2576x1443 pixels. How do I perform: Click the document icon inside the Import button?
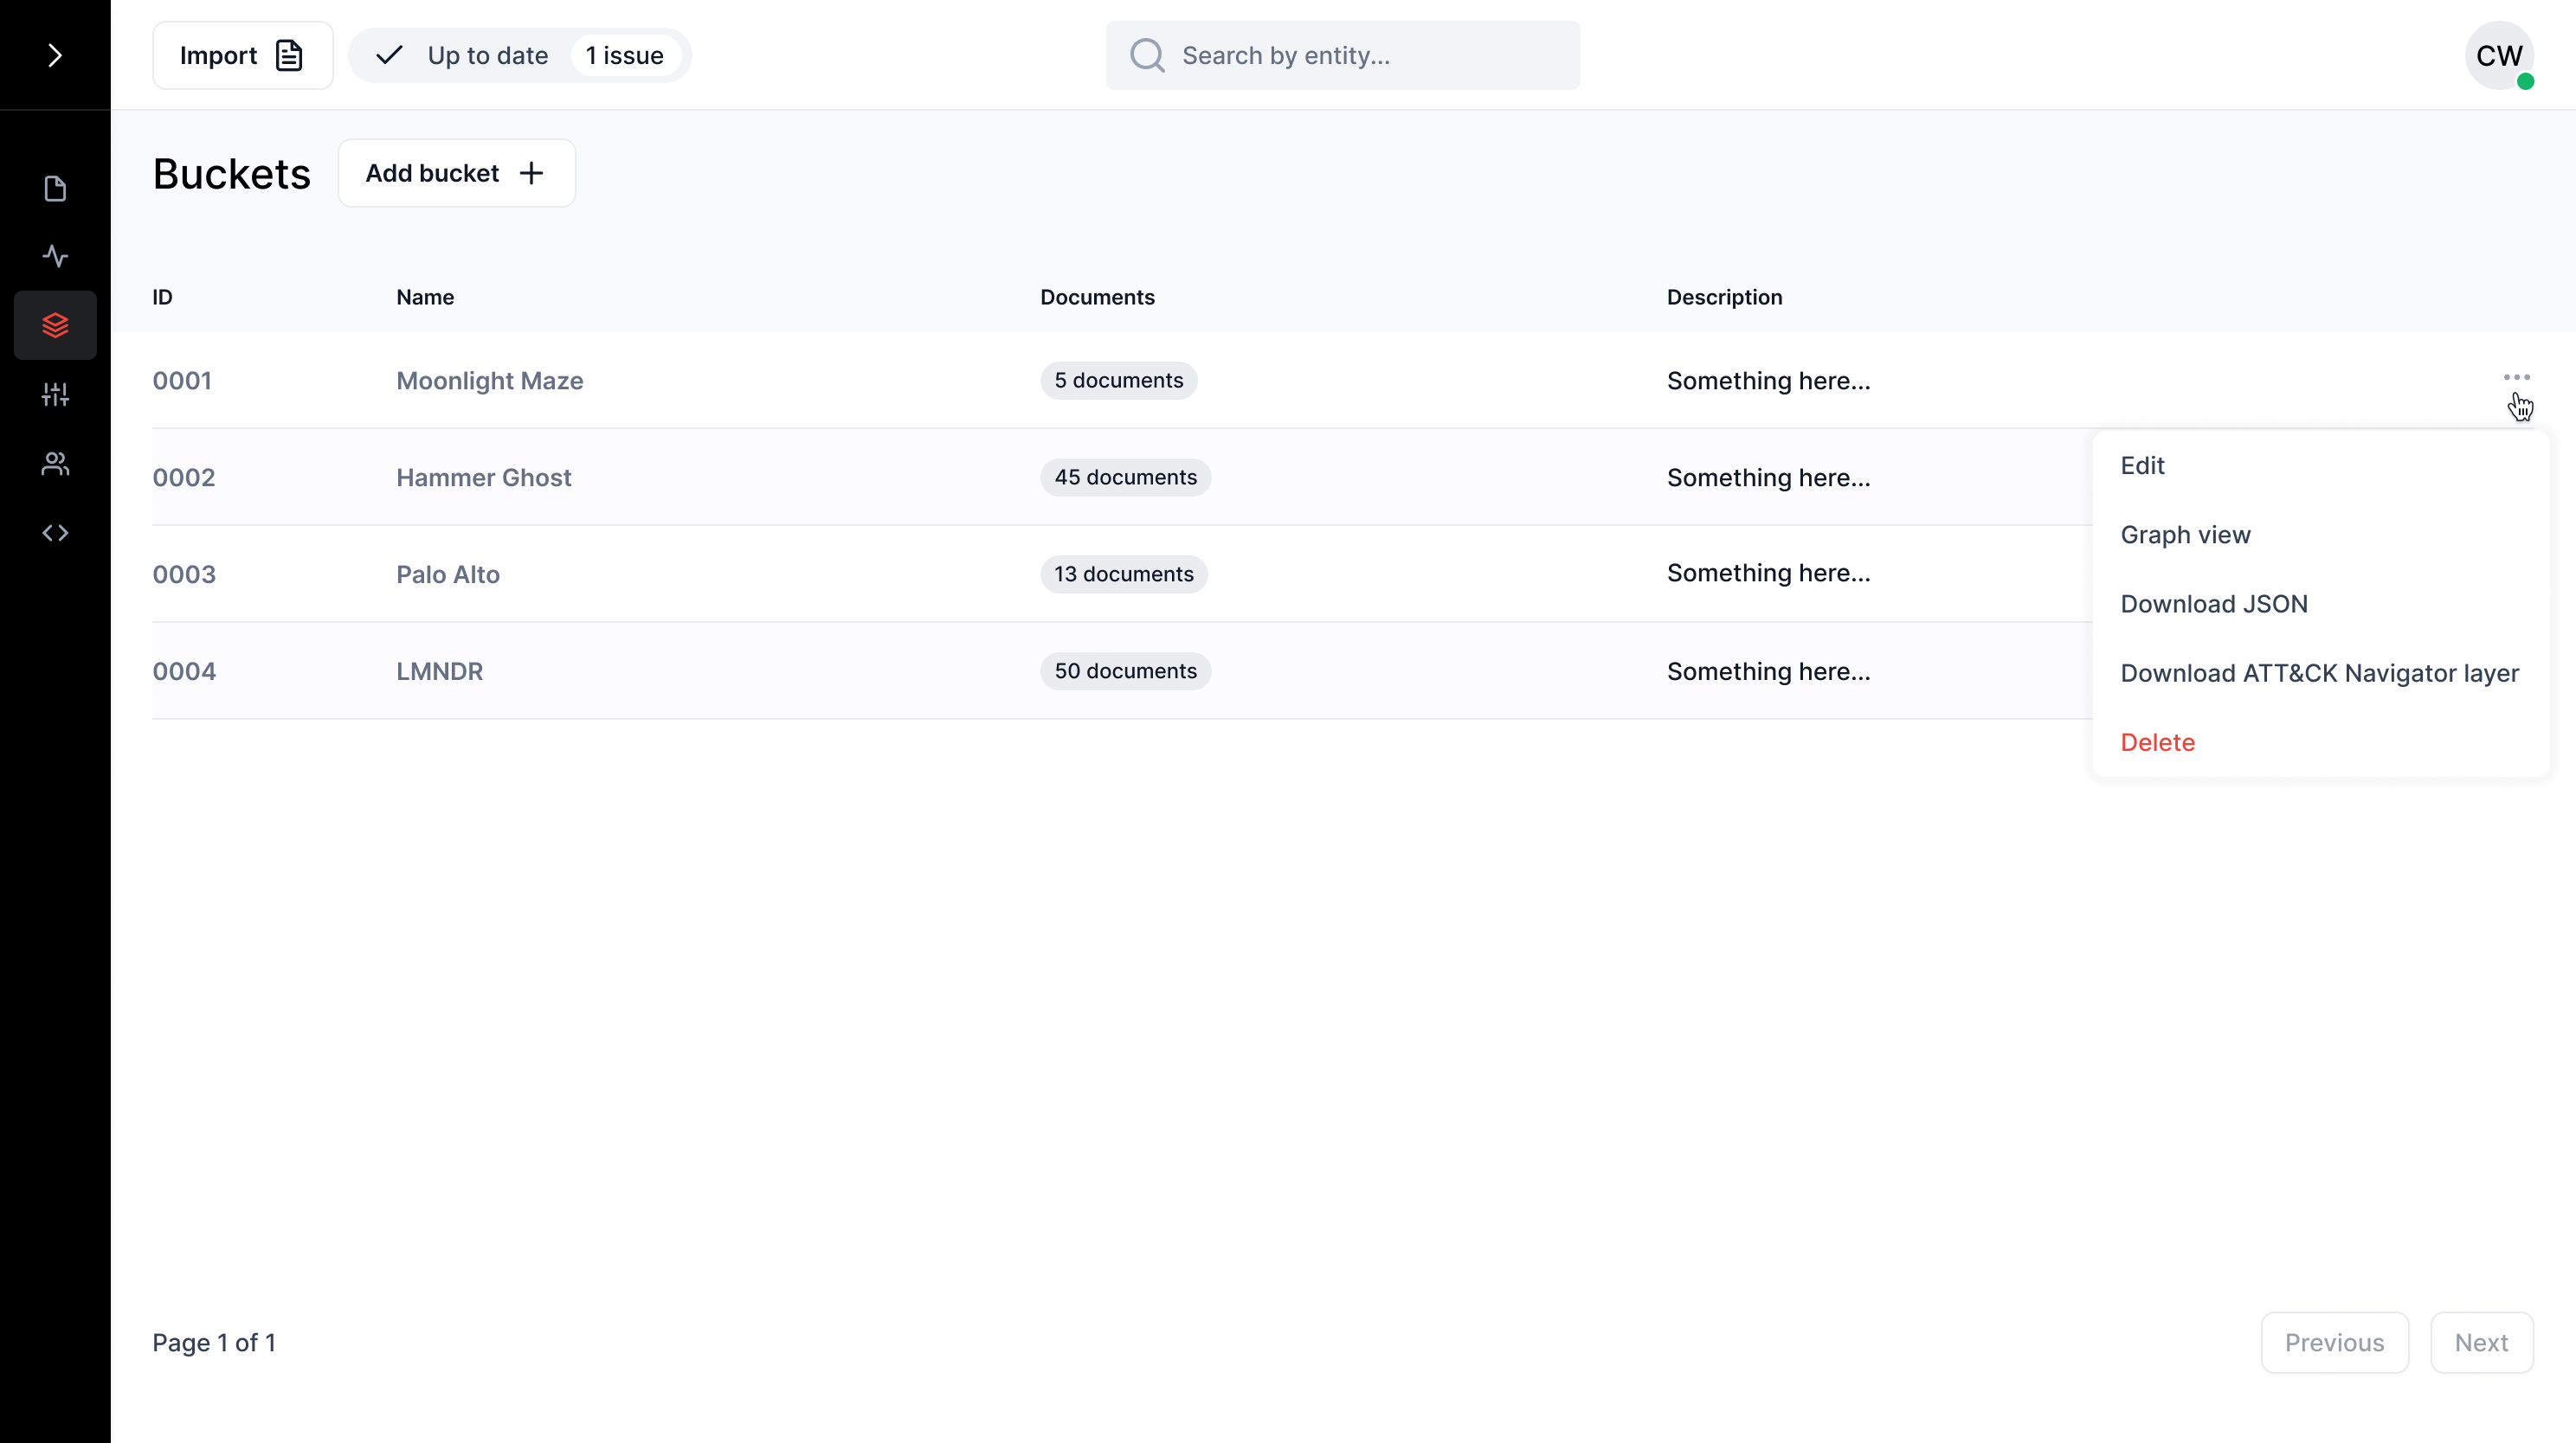click(289, 55)
